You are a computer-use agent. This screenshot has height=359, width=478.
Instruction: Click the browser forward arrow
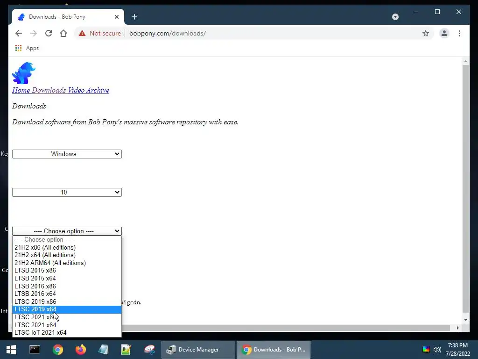34,33
